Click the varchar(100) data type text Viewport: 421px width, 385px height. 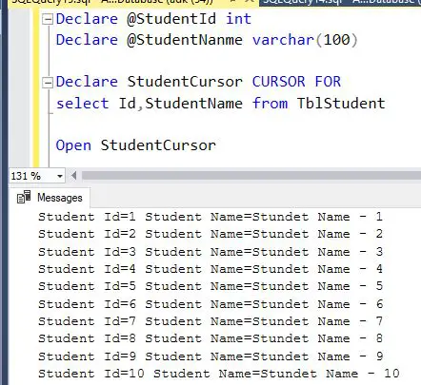305,40
